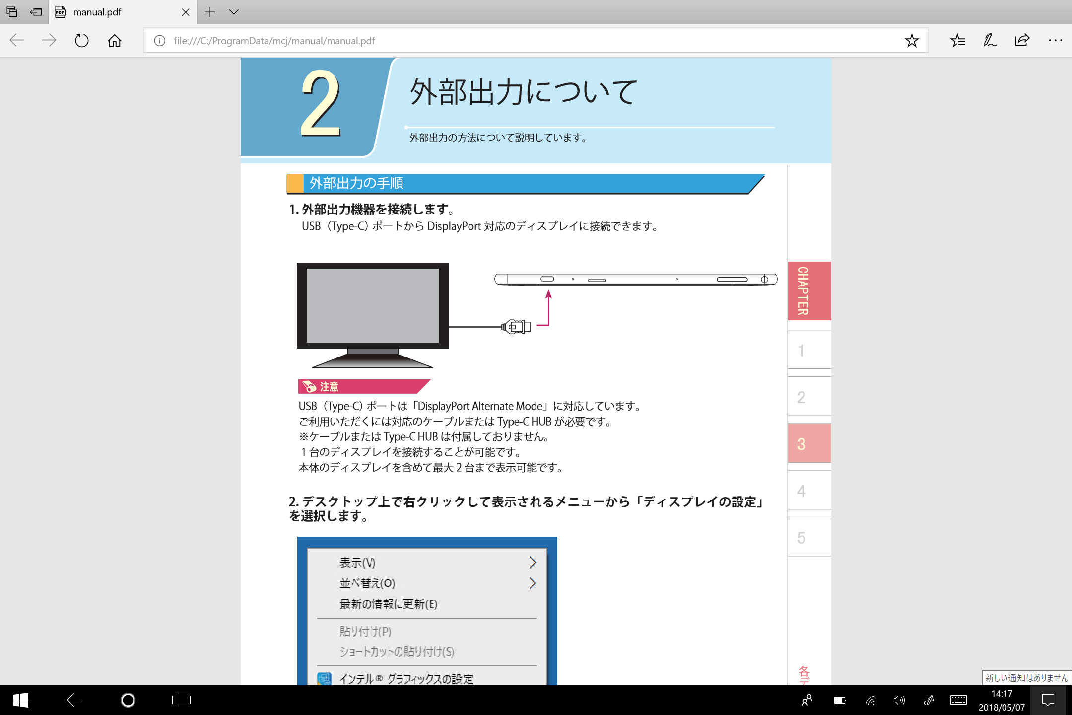Add manual.pdf to favorites with star icon
This screenshot has width=1072, height=715.
[x=911, y=40]
